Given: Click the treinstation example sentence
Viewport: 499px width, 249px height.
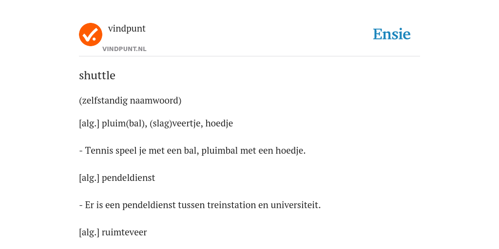Looking at the screenshot, I should 200,205.
